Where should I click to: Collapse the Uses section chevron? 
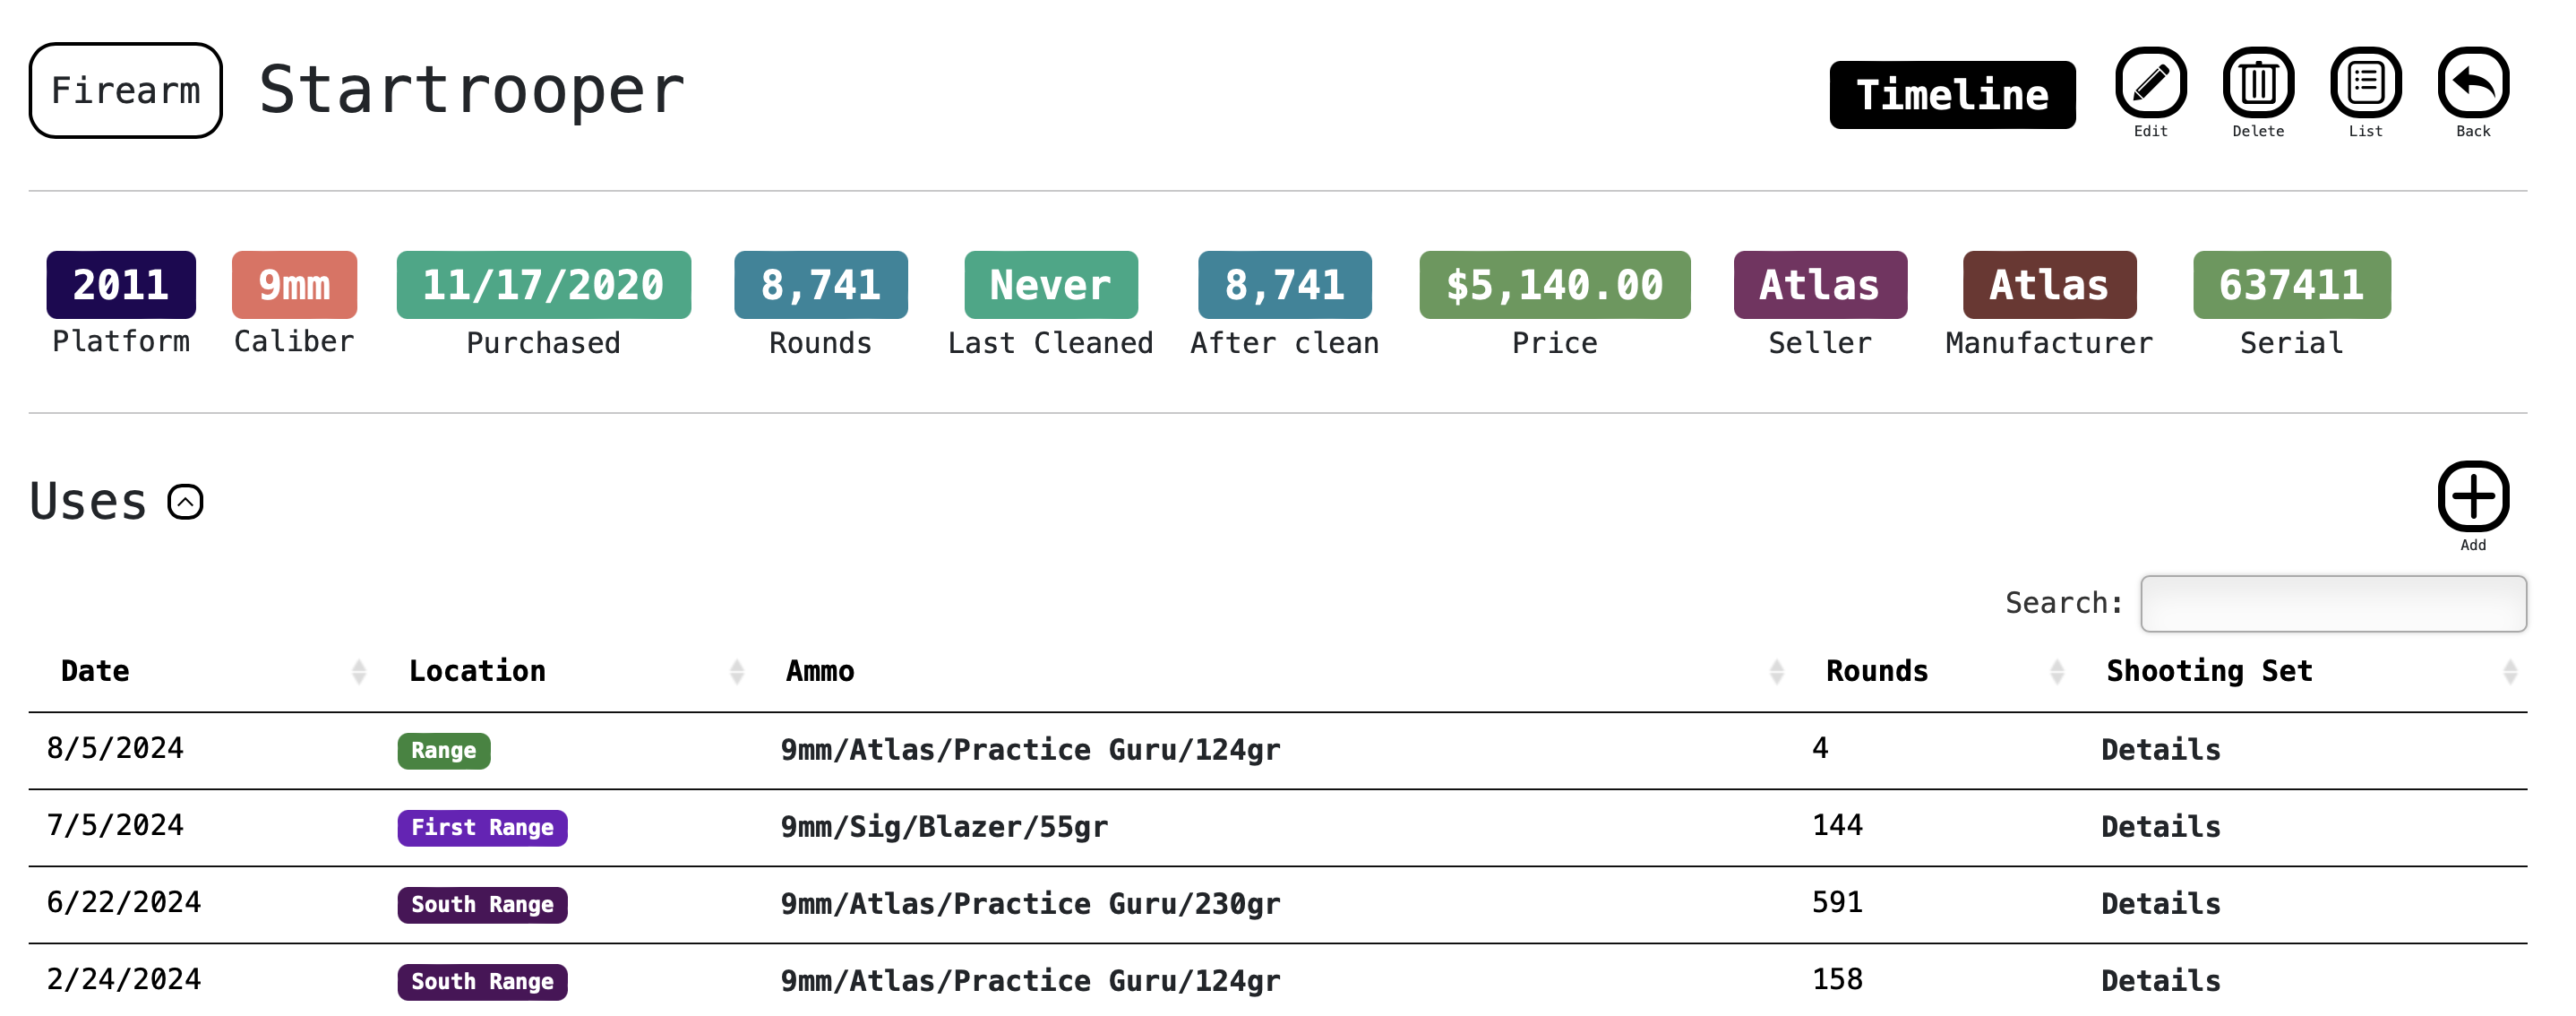pyautogui.click(x=185, y=502)
